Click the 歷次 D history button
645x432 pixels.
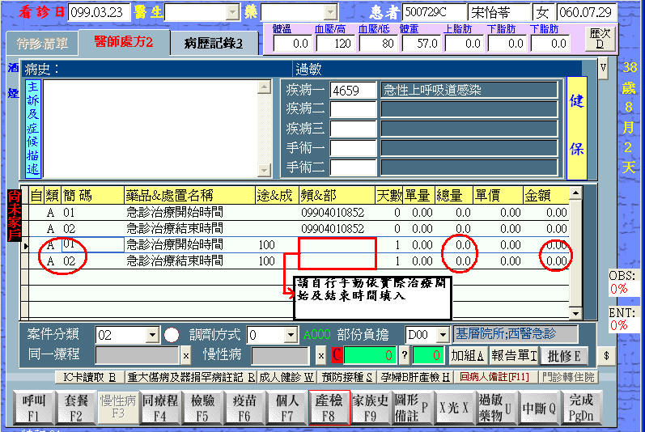click(x=600, y=38)
